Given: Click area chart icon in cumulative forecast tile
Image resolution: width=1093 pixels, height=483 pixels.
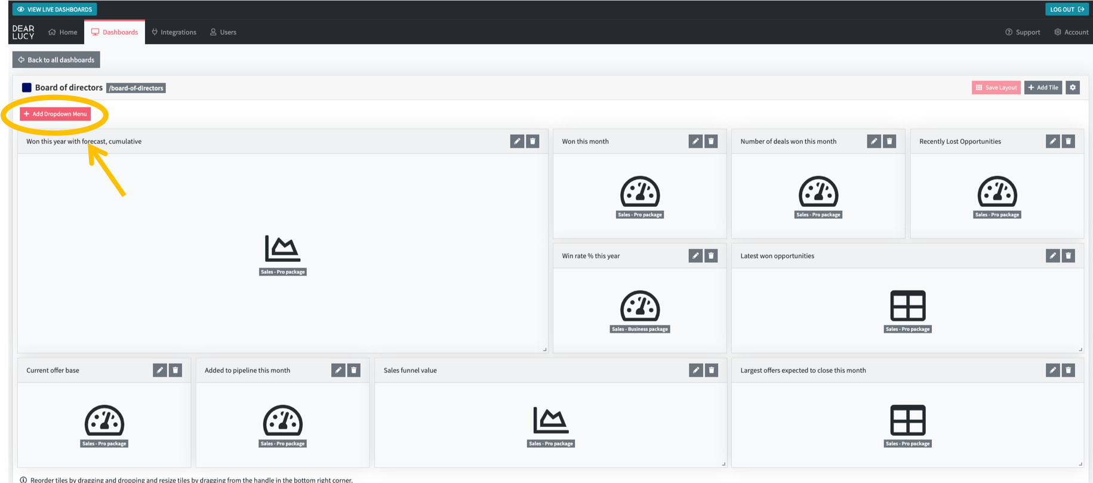Looking at the screenshot, I should [283, 248].
